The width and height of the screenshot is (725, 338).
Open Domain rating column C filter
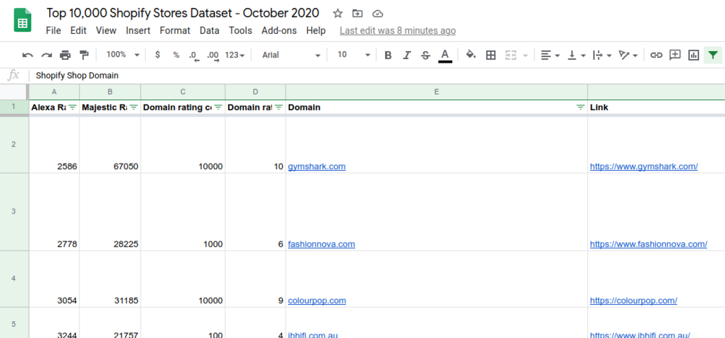[x=219, y=107]
